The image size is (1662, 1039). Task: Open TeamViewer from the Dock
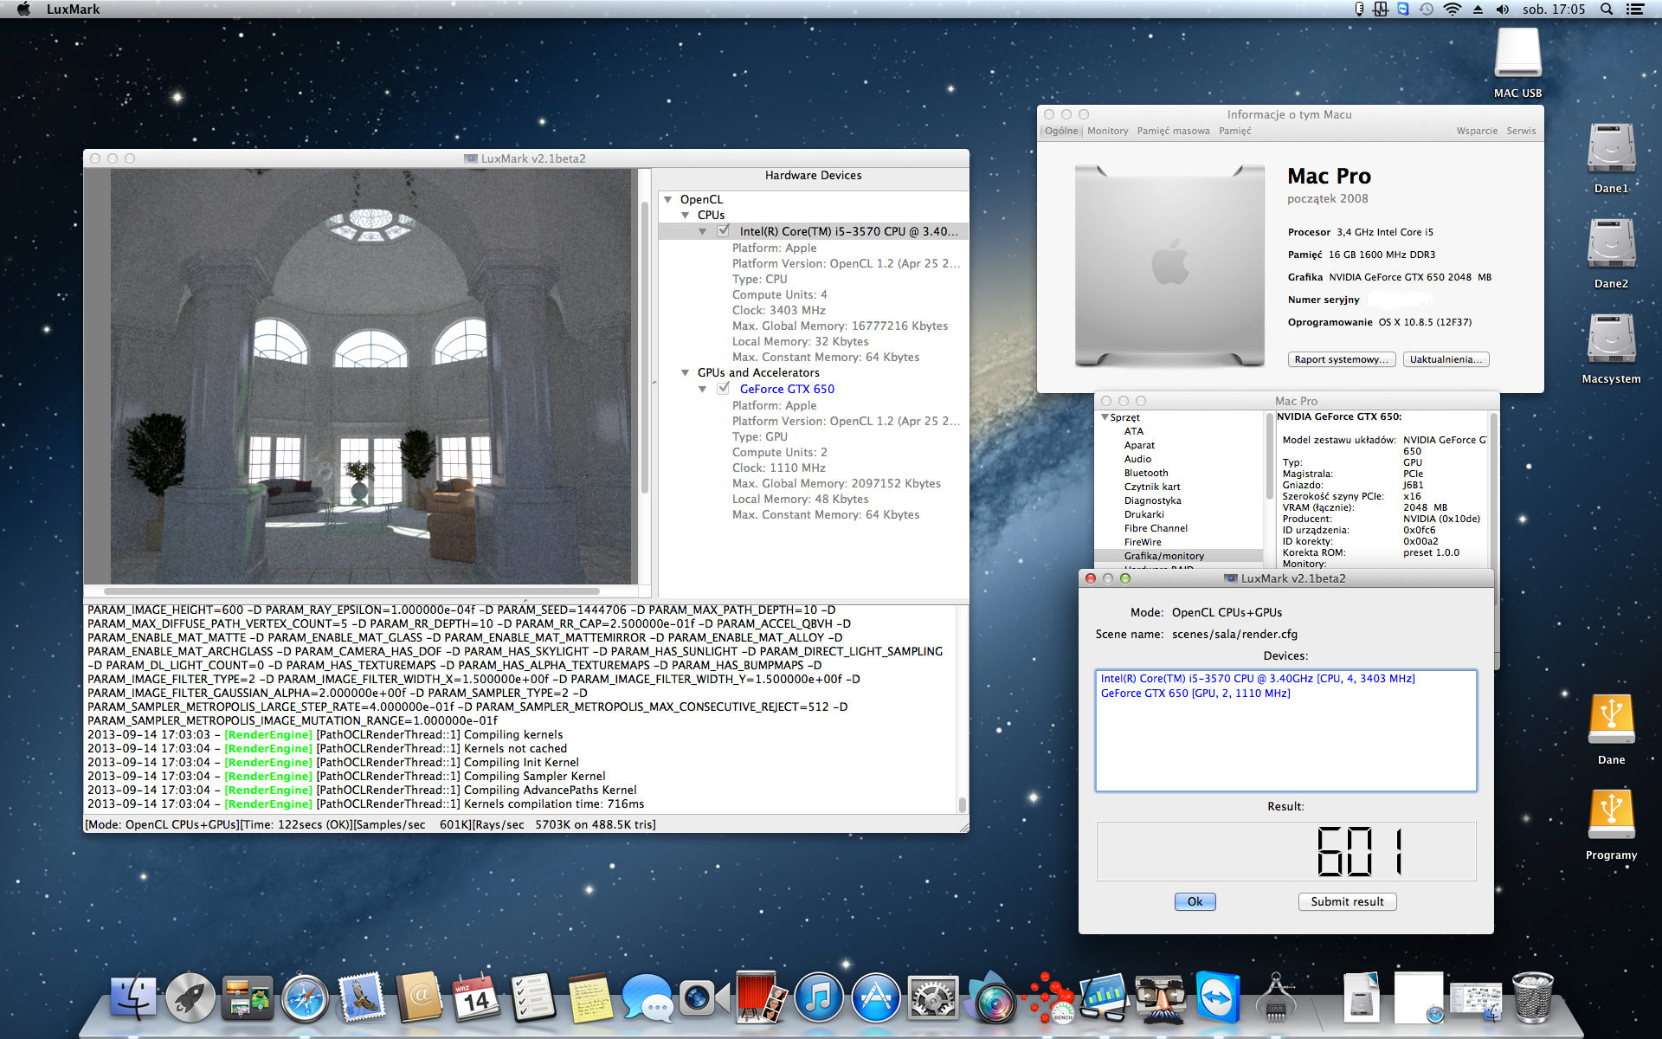(x=1217, y=998)
